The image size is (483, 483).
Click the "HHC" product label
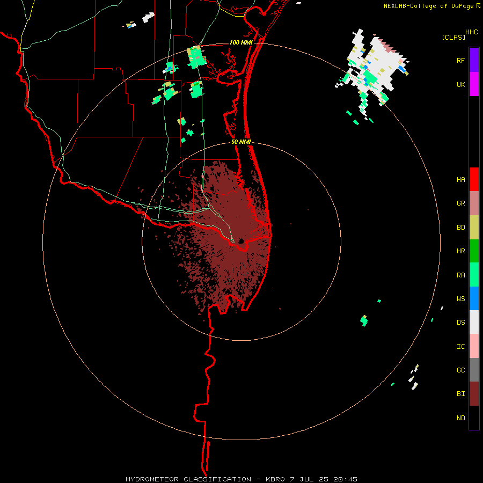point(471,32)
